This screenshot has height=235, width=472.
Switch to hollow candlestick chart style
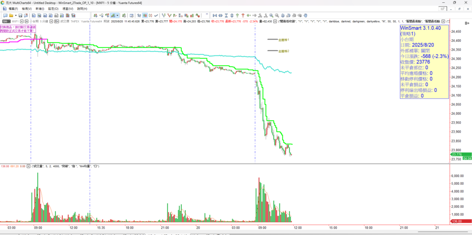[151, 15]
